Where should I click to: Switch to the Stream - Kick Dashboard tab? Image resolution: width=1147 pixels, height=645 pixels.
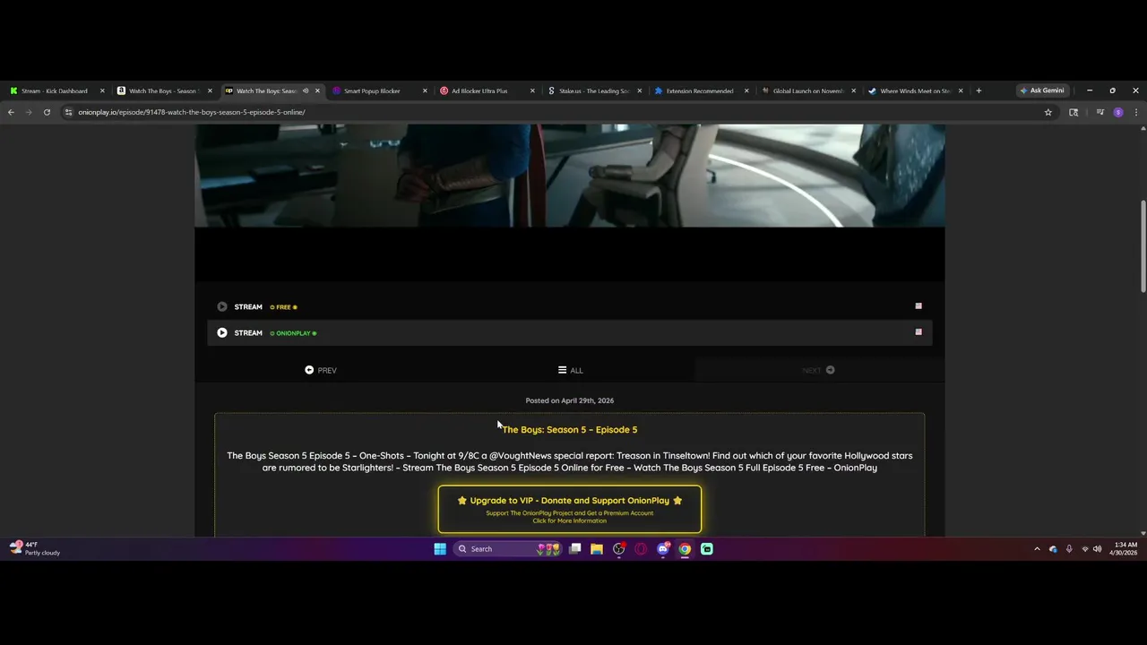point(54,90)
